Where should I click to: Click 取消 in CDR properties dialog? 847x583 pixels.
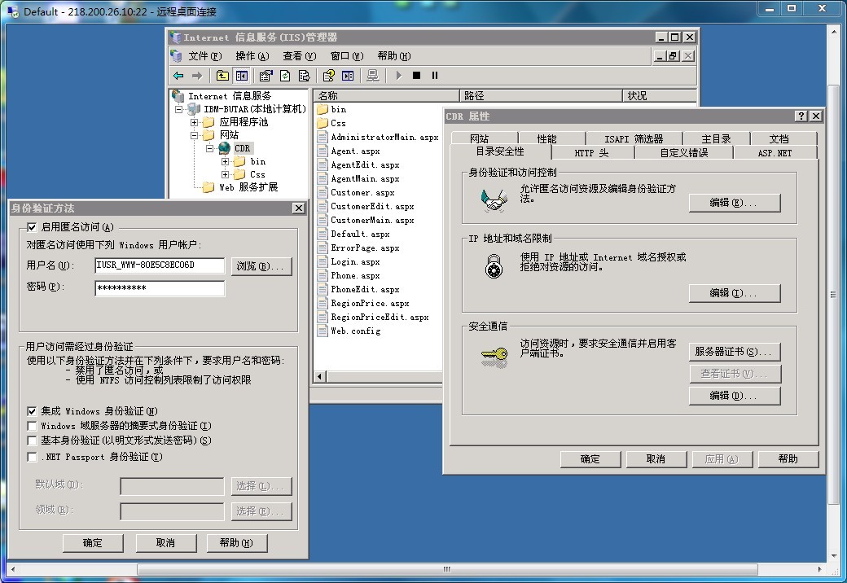pos(656,459)
